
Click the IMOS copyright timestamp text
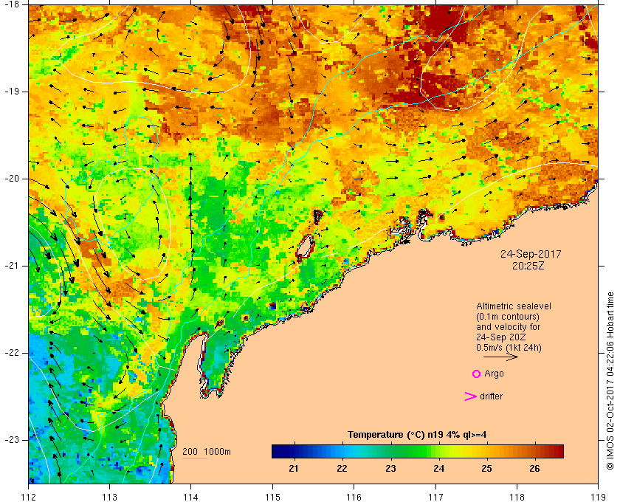coord(610,381)
